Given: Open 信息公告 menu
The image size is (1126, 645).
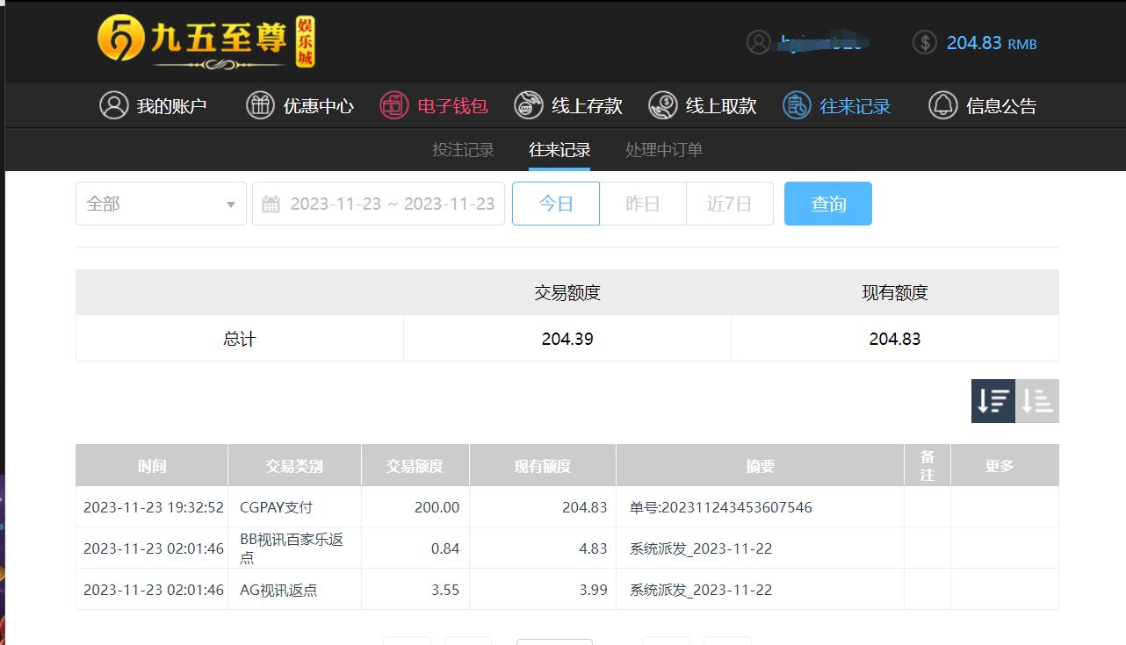Looking at the screenshot, I should coord(983,106).
